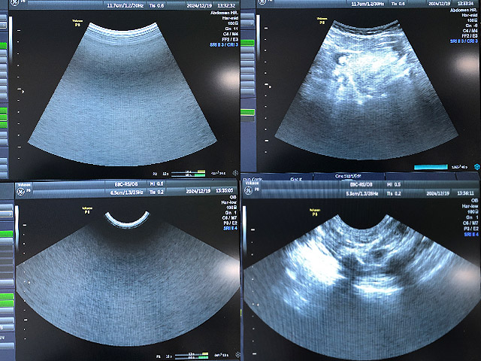Screen dimensions: 481x361
Task: Click the Abdomen HR preset label in the 13:32:32 screen
Action: coord(225,13)
